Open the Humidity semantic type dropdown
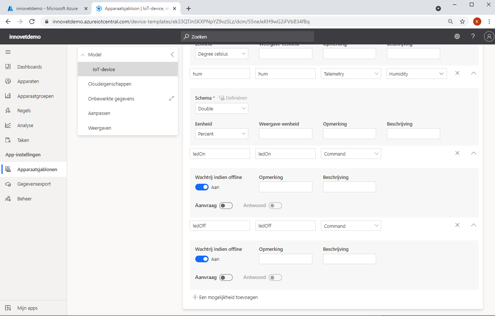This screenshot has width=495, height=316. 416,74
